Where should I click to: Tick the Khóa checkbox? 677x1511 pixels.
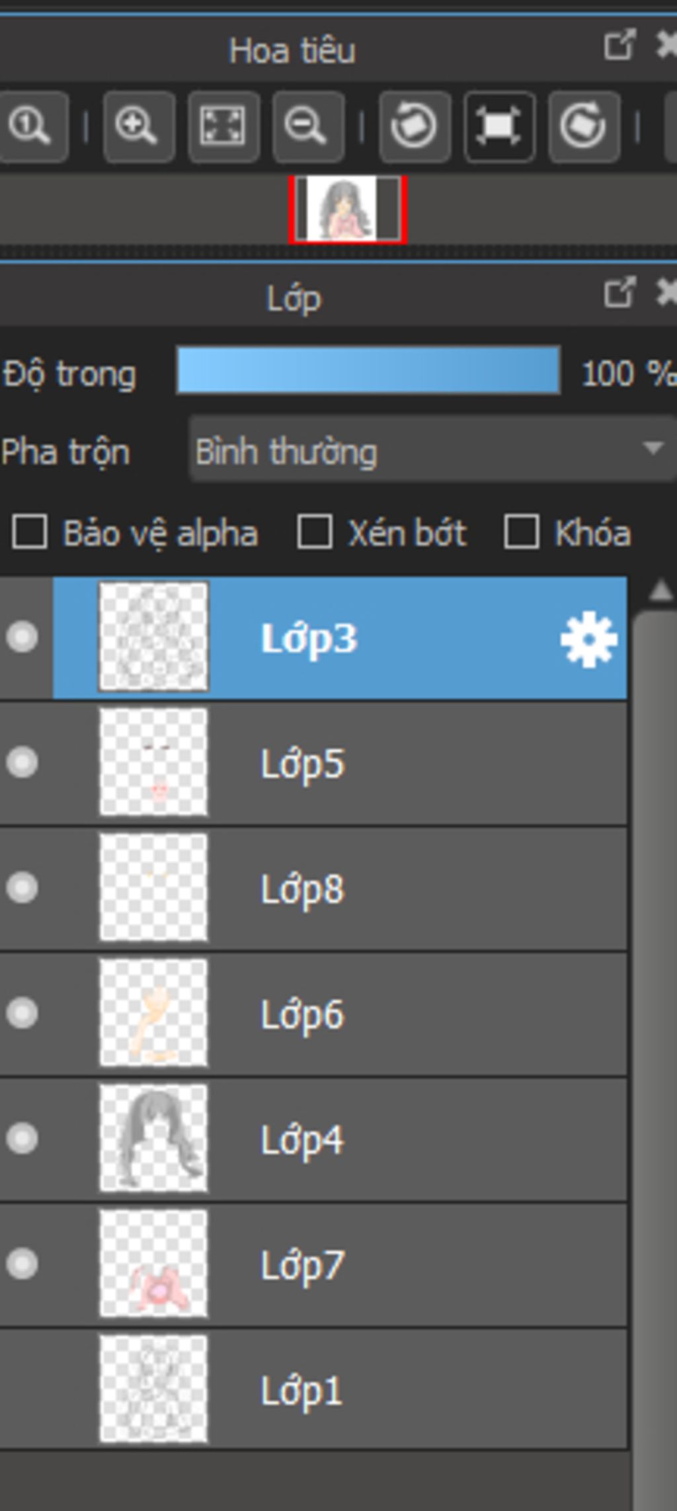[x=521, y=532]
